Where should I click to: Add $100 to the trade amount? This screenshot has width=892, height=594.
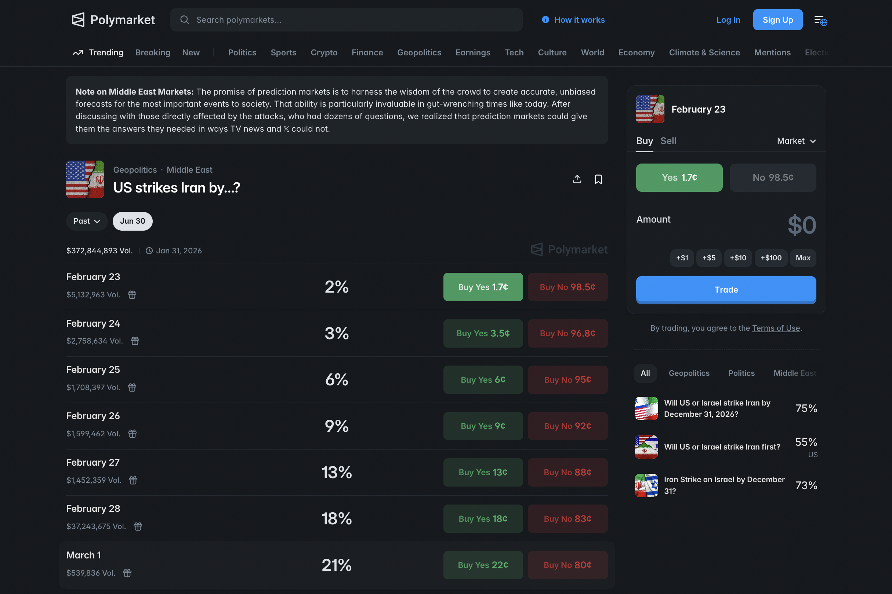[771, 258]
